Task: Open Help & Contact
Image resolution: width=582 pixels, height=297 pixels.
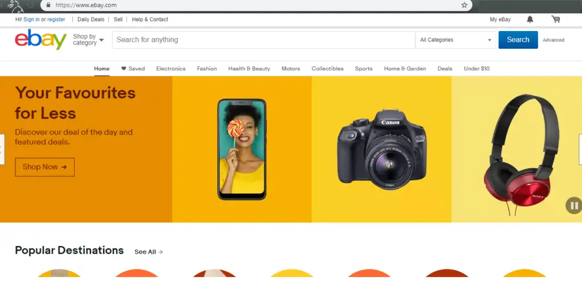Action: pyautogui.click(x=150, y=19)
